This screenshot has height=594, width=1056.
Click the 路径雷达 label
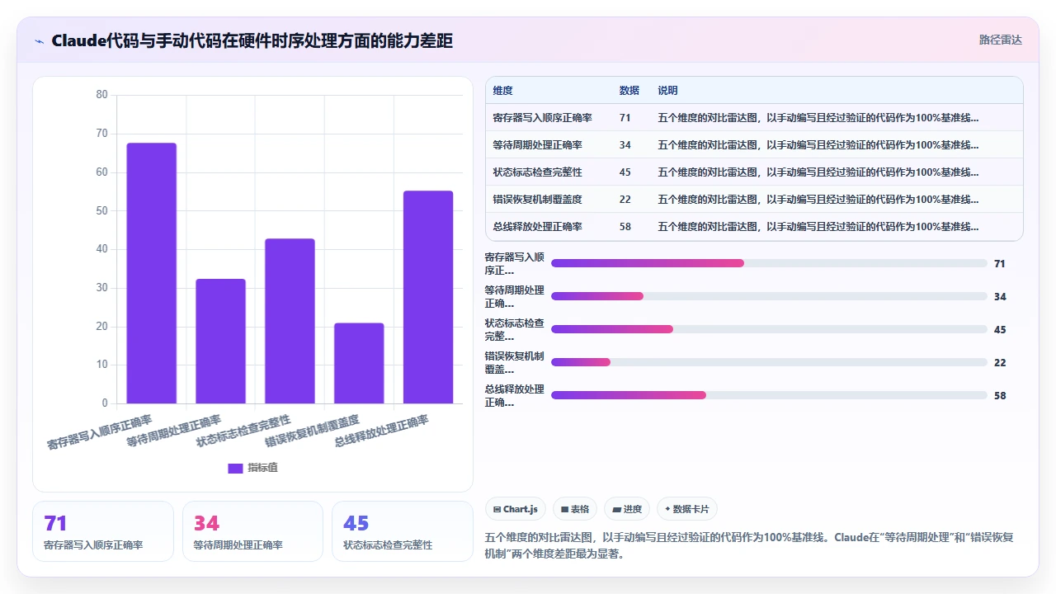1000,40
